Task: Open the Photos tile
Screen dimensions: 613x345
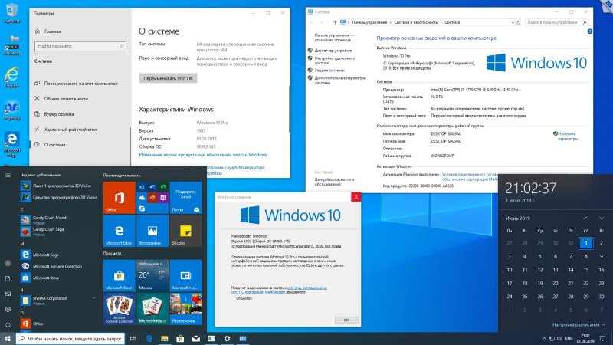Action: (152, 231)
